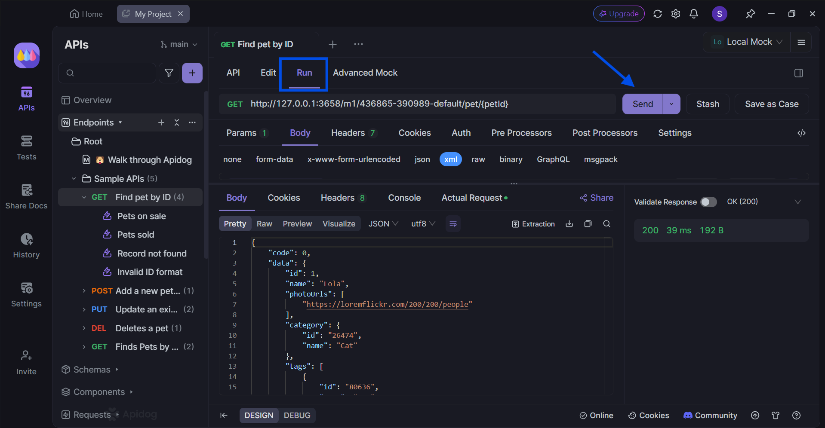Toggle the Validate Response switch
Viewport: 825px width, 428px height.
point(708,202)
